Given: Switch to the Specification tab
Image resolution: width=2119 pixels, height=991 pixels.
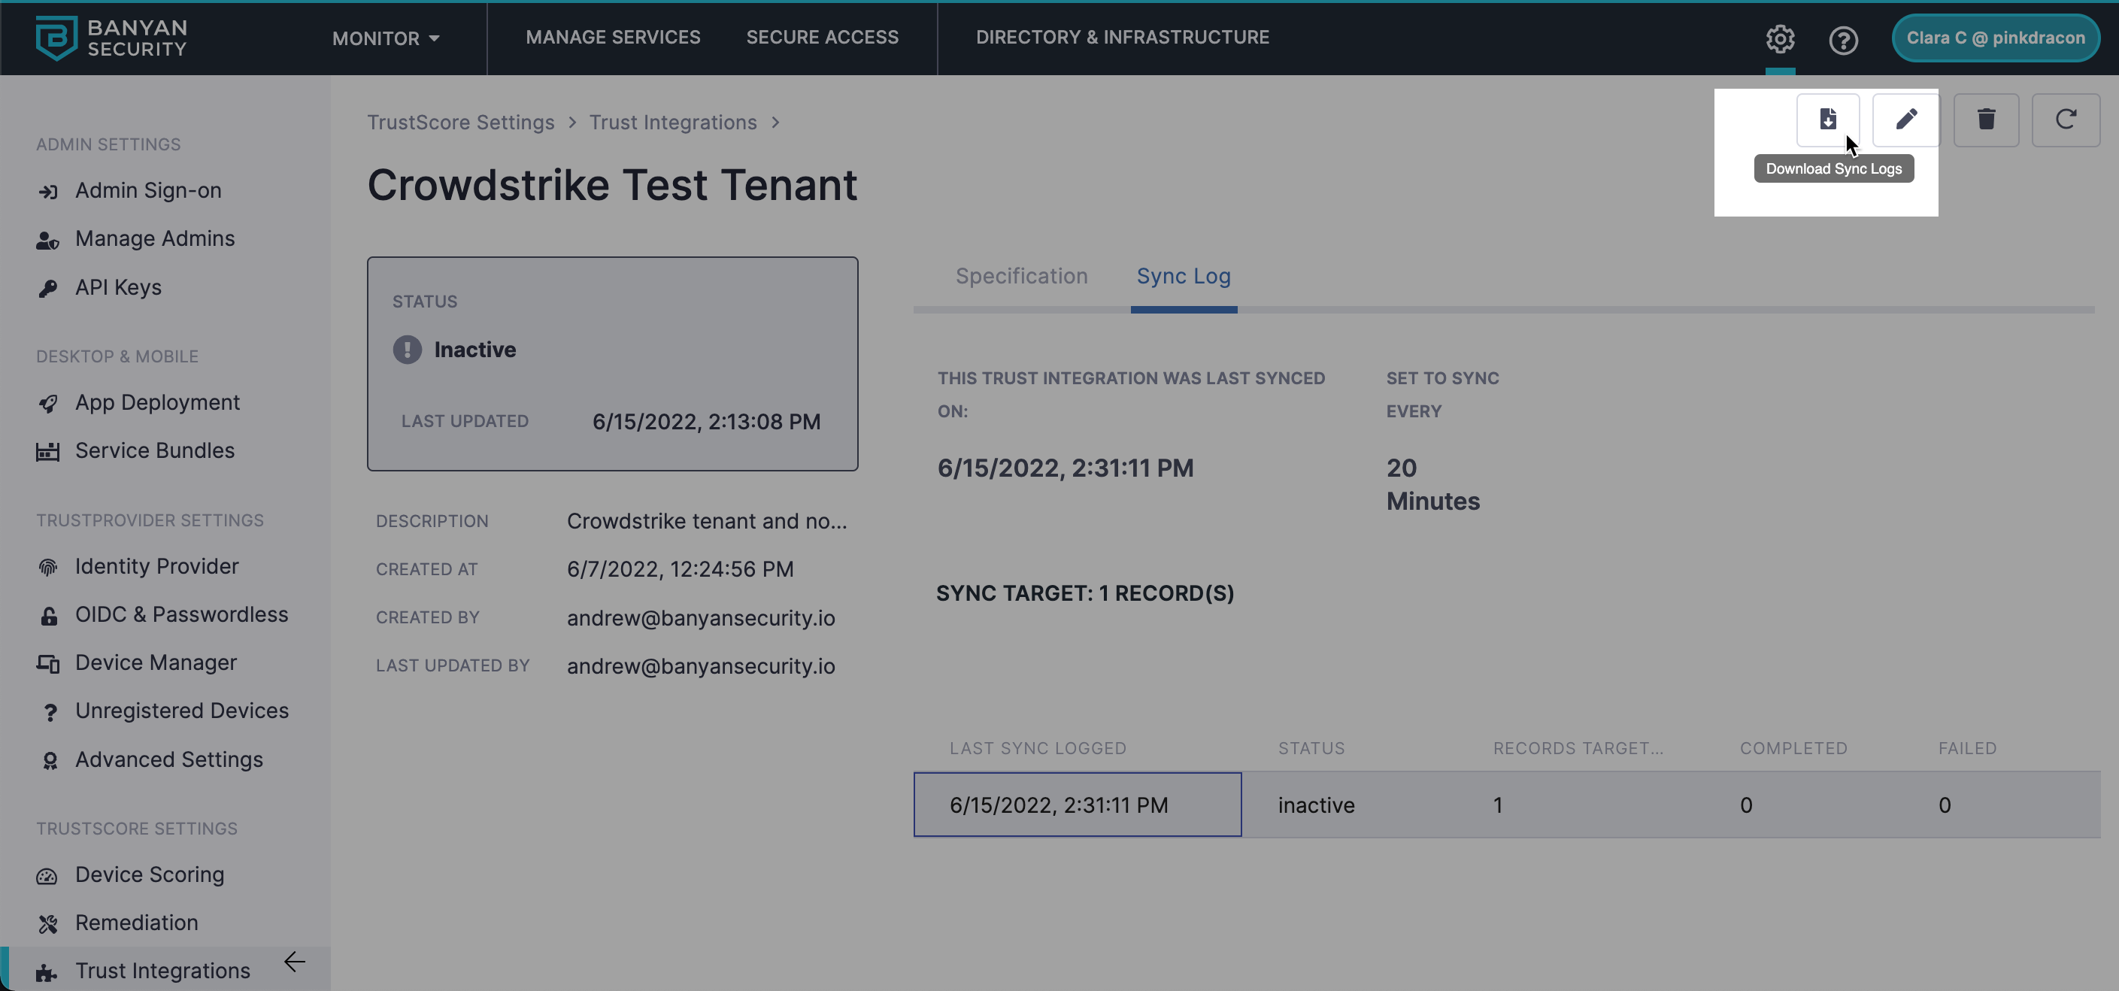Looking at the screenshot, I should (x=1021, y=277).
